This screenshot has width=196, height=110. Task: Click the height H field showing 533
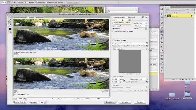pos(117,82)
